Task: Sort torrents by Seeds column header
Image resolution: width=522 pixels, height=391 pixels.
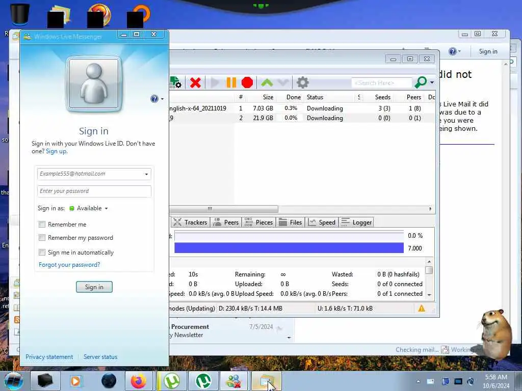Action: pos(382,97)
